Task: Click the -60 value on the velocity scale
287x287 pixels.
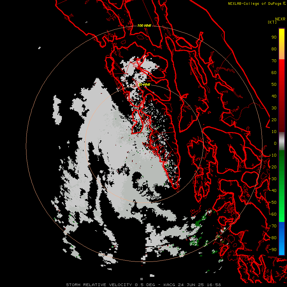Action: [x=273, y=214]
